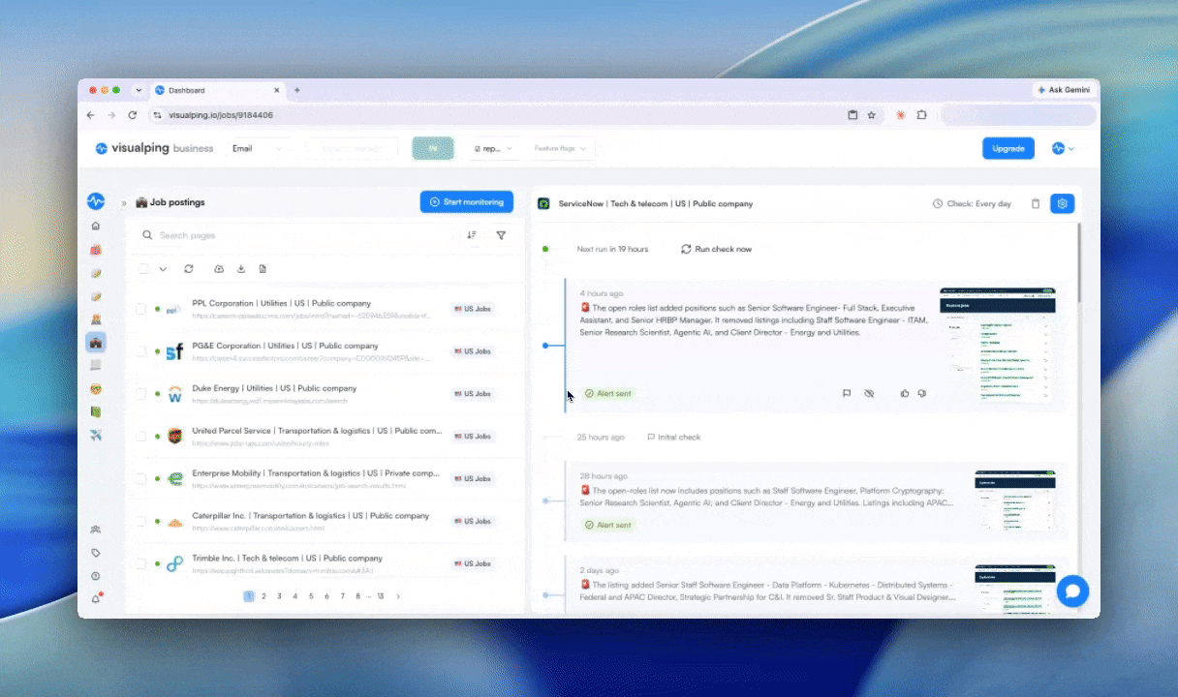Bookmark page with the star icon

tap(871, 114)
